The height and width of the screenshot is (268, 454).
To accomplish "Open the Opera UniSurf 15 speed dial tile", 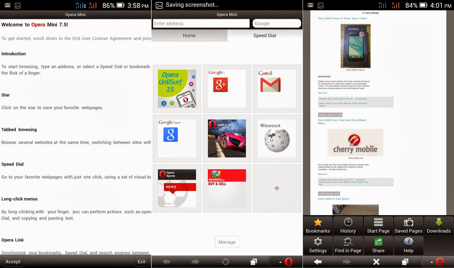I will tap(177, 89).
